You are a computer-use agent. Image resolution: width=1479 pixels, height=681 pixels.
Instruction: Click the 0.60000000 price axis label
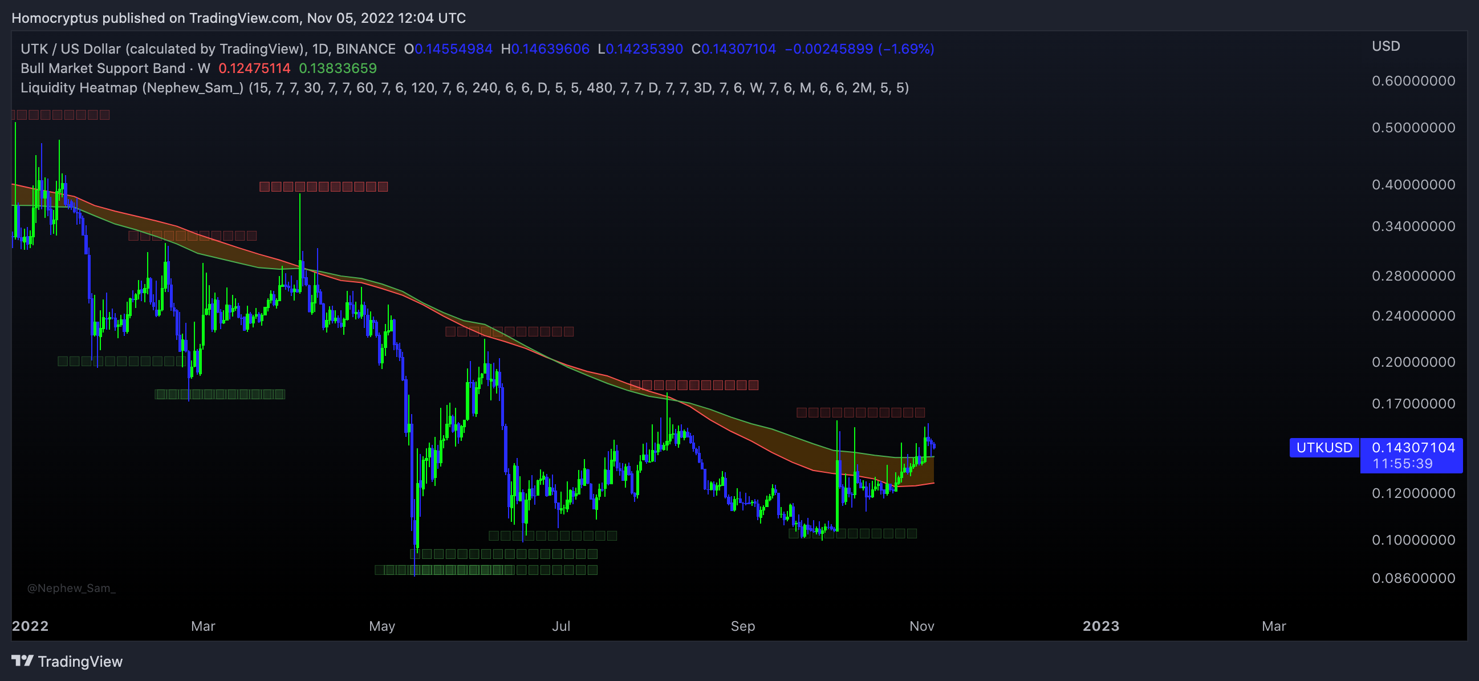[1413, 81]
